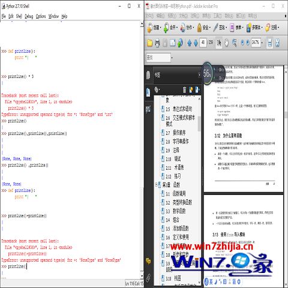Click the page number input field
This screenshot has height=288, width=288.
pos(203,43)
